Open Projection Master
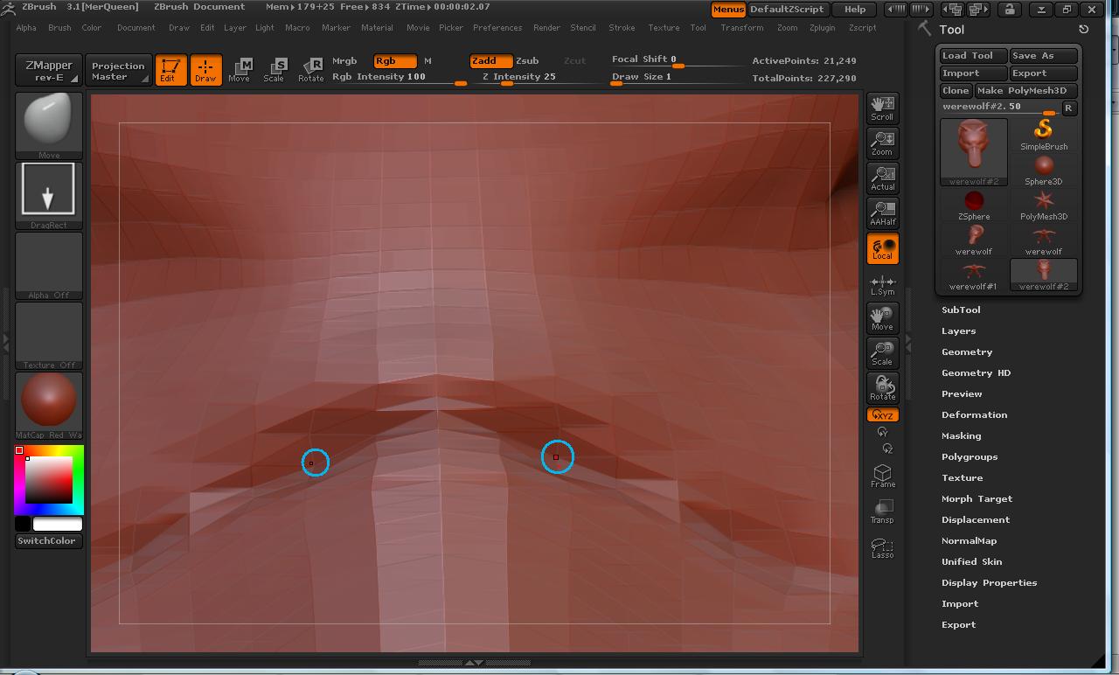The width and height of the screenshot is (1119, 675). click(x=118, y=70)
